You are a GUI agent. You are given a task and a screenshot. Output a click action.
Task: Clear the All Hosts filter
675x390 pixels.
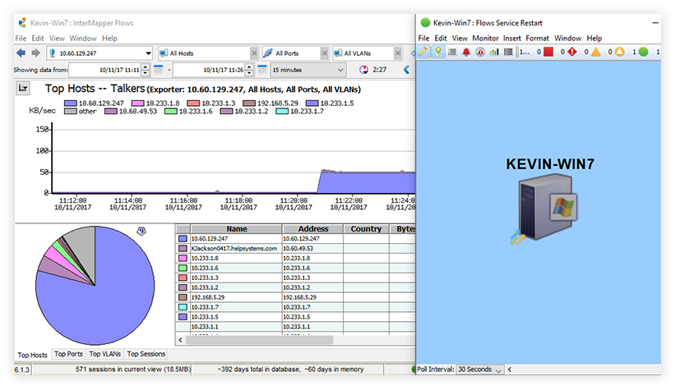point(254,53)
